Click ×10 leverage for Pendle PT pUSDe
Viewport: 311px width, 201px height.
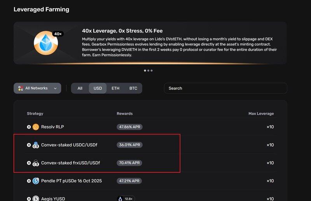click(x=270, y=181)
